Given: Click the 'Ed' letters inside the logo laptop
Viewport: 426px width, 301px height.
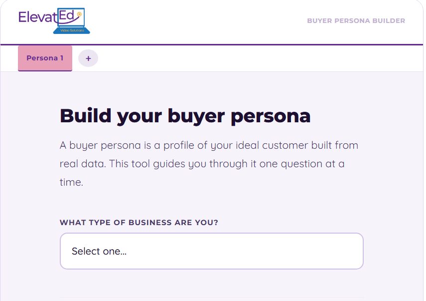Looking at the screenshot, I should pyautogui.click(x=67, y=15).
